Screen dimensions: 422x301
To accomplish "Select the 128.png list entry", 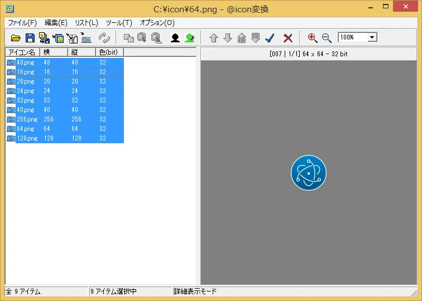I will click(27, 138).
